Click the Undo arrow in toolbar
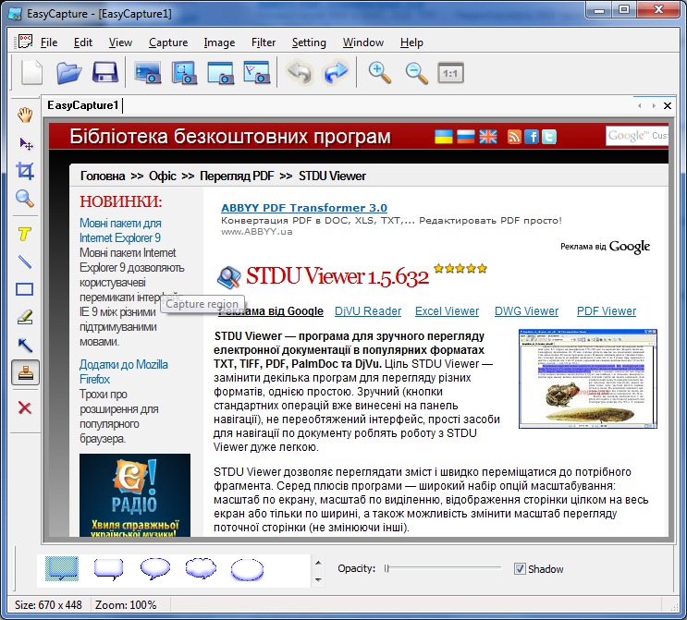This screenshot has width=687, height=620. [299, 73]
